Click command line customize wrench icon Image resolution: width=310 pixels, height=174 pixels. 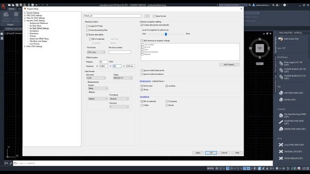click(11, 163)
